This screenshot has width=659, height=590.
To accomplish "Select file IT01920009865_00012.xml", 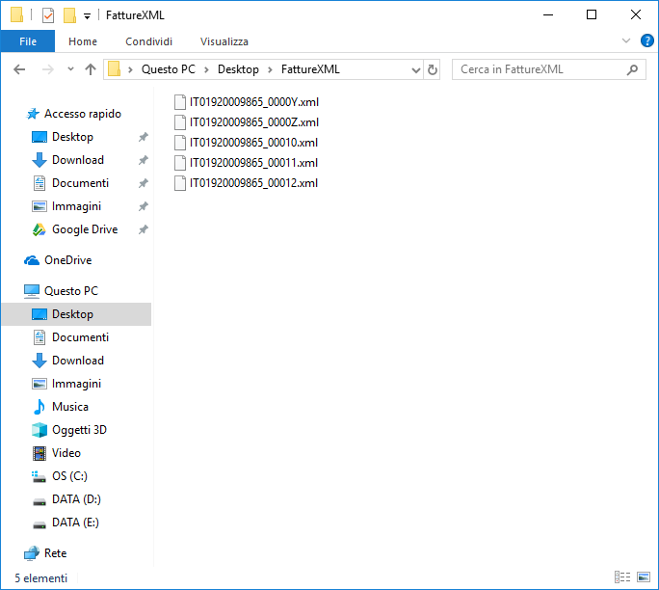I will tap(253, 183).
